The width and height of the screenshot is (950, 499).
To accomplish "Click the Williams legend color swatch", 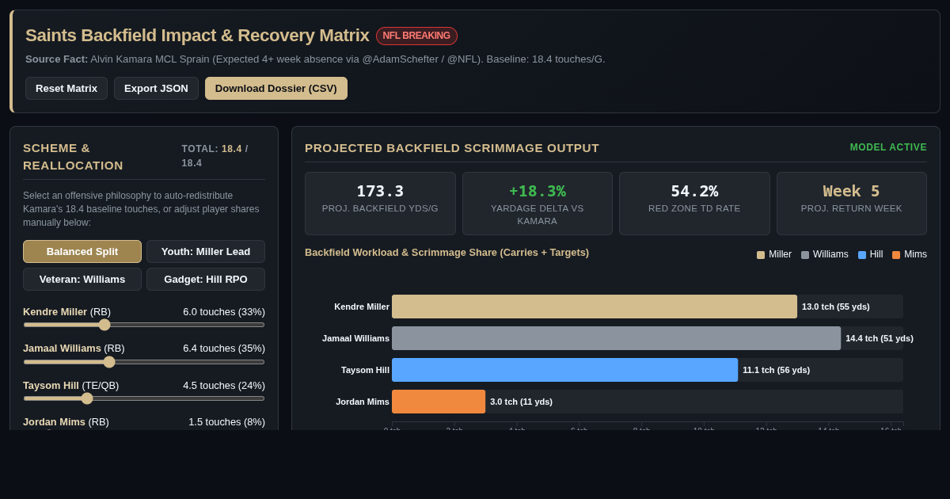I will (x=805, y=255).
